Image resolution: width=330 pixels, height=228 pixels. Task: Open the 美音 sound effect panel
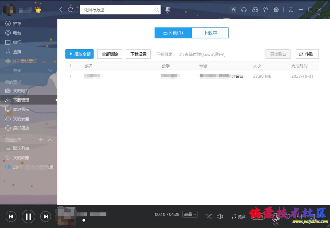pyautogui.click(x=238, y=216)
